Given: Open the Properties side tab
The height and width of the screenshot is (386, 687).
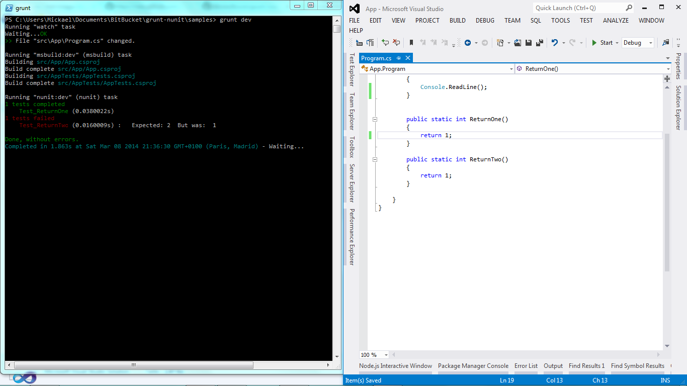Looking at the screenshot, I should click(x=678, y=66).
